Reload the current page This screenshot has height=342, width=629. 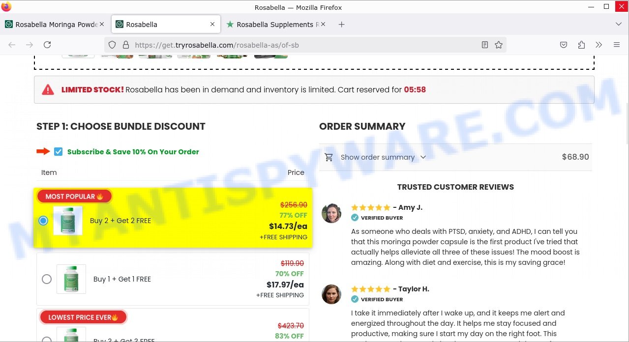click(x=47, y=45)
